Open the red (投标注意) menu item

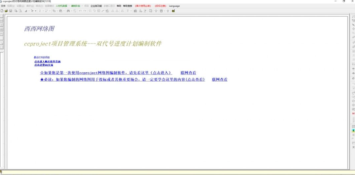point(160,6)
